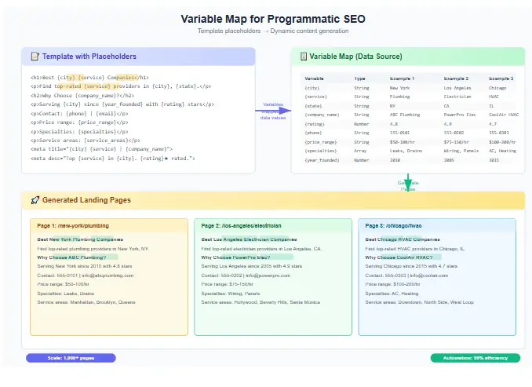Click the memo icon beside Template with Placeholders
The image size is (532, 387).
[x=35, y=57]
